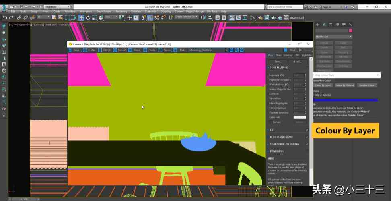391x201 pixels.
Task: Collapse the Tone Mapping section
Action: click(x=278, y=68)
